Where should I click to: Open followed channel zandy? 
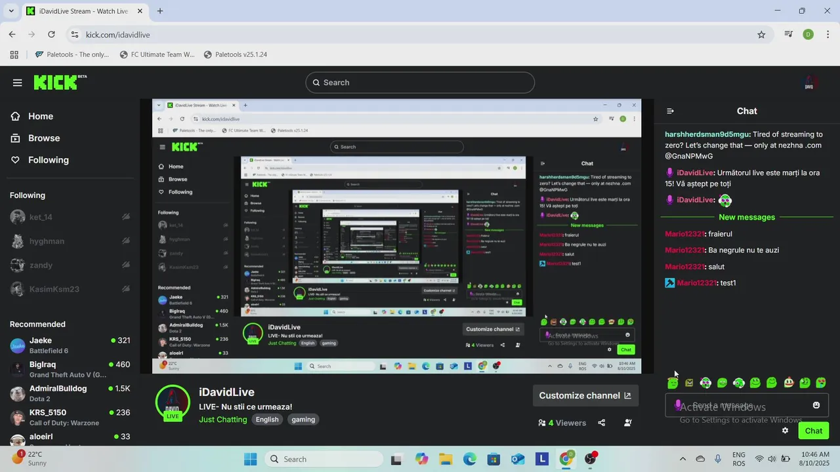(70, 265)
